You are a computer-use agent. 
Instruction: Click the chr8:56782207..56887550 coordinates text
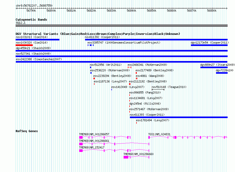click(34, 6)
